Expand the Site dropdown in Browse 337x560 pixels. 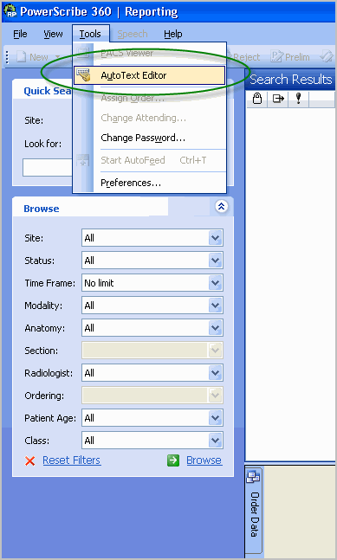[x=215, y=238]
